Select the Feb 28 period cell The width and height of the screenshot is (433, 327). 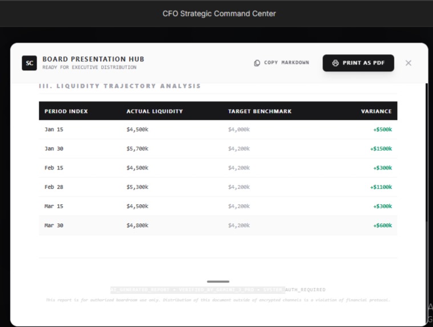(54, 187)
